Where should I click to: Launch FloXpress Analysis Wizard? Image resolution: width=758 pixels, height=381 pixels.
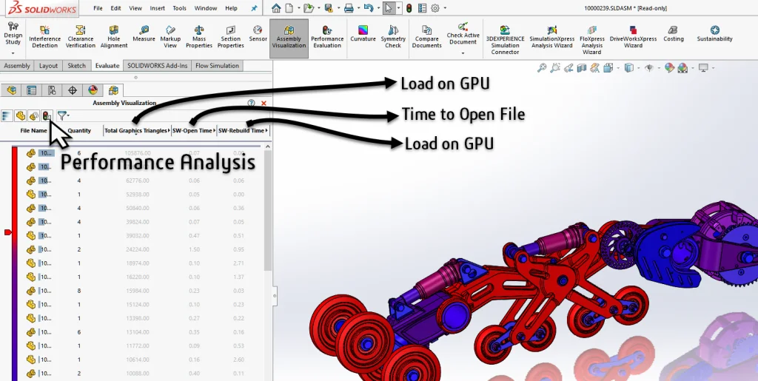591,40
